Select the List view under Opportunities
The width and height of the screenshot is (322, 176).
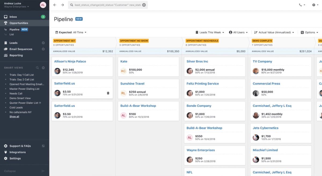coord(12,34)
